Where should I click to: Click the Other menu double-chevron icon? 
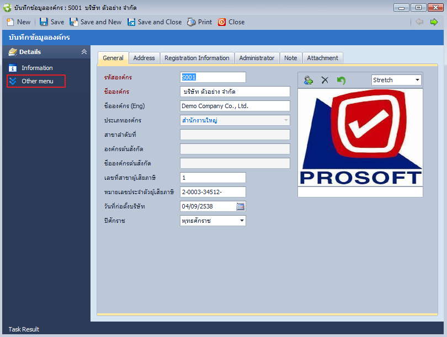coord(13,81)
